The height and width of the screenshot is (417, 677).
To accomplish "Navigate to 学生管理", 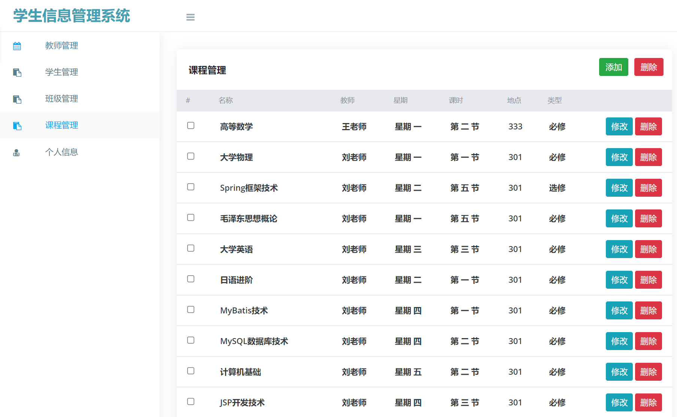I will click(x=61, y=72).
